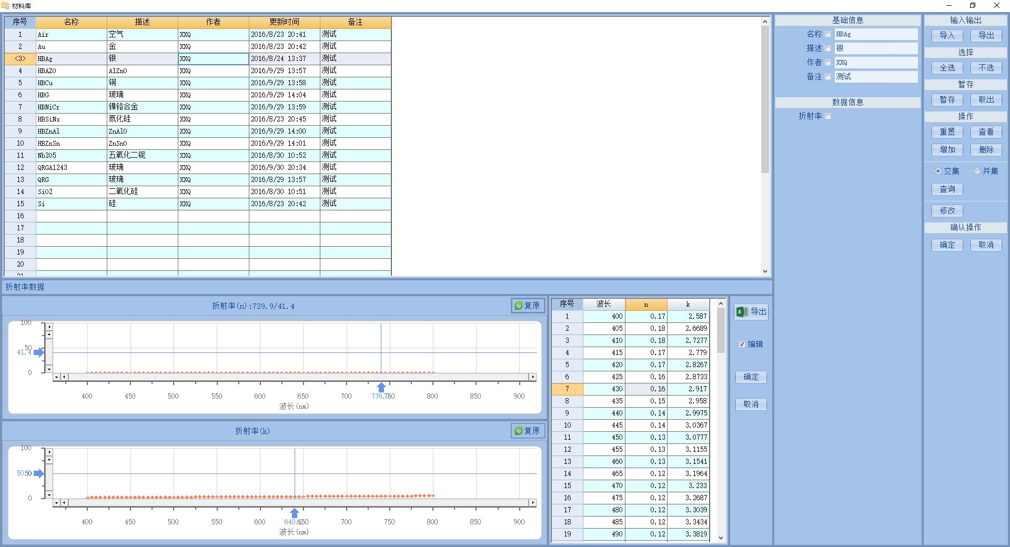Click the wavelength cell 450
The height and width of the screenshot is (547, 1010).
[x=604, y=438]
